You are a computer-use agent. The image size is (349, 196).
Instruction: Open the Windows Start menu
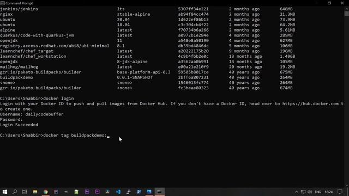click(x=5, y=192)
